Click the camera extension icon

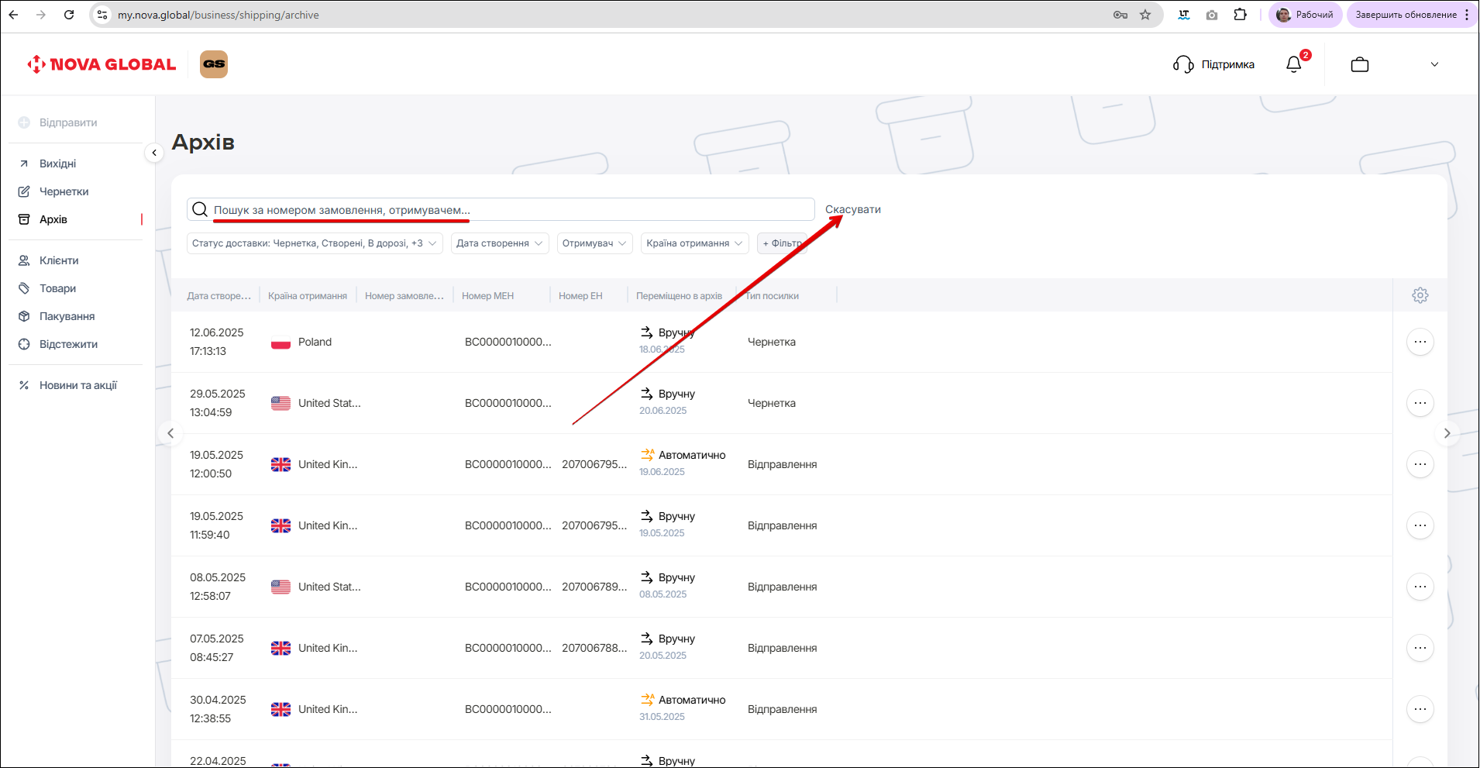(1212, 15)
